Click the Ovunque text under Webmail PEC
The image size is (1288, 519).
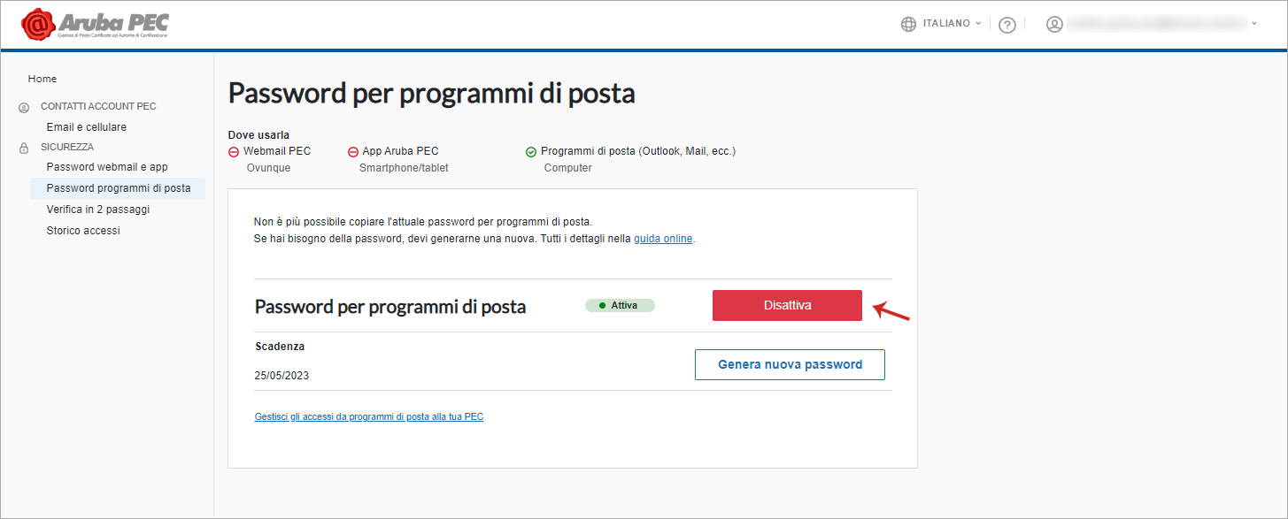coord(268,168)
